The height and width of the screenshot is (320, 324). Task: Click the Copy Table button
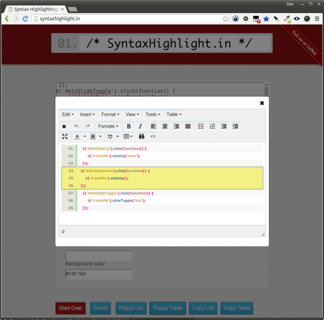(237, 308)
